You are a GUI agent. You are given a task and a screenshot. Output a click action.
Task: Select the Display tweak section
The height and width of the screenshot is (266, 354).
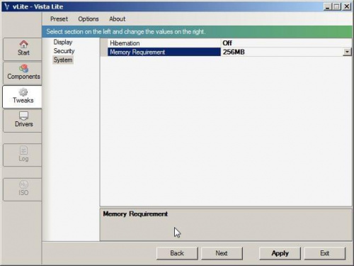click(63, 42)
